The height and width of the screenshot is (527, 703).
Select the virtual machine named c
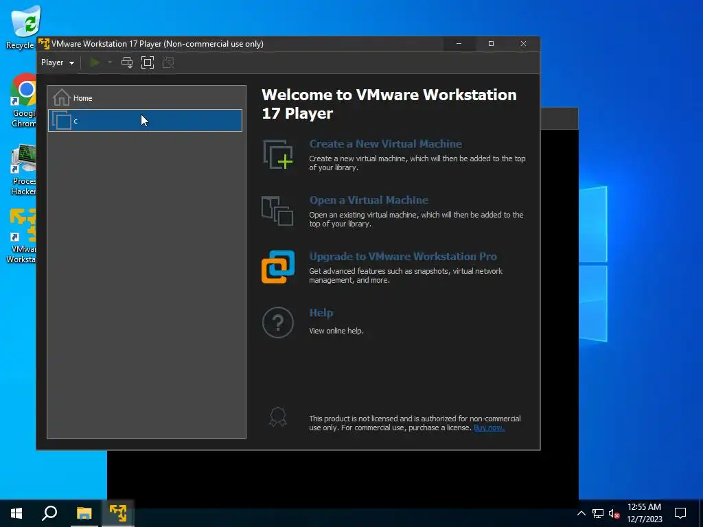click(x=146, y=121)
